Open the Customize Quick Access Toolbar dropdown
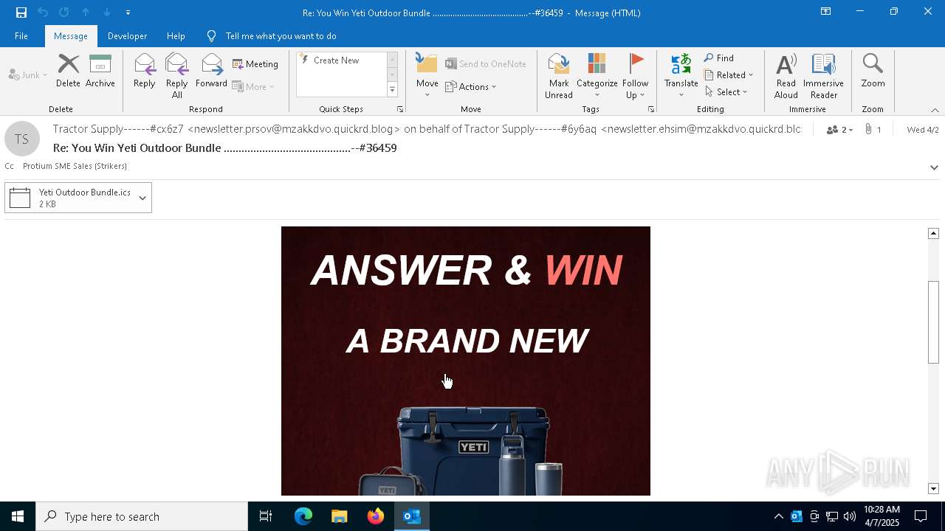This screenshot has width=945, height=531. pyautogui.click(x=128, y=13)
